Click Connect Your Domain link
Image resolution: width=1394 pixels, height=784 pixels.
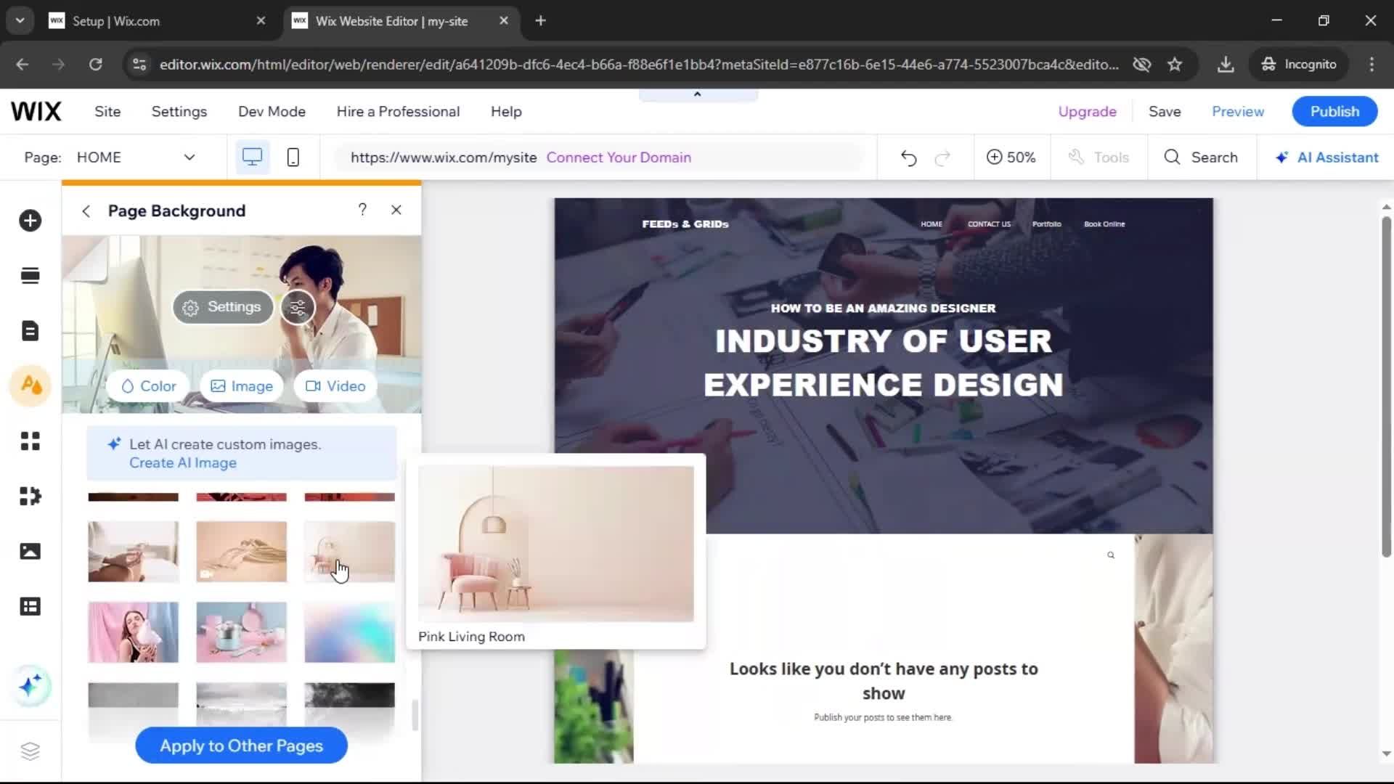(619, 158)
